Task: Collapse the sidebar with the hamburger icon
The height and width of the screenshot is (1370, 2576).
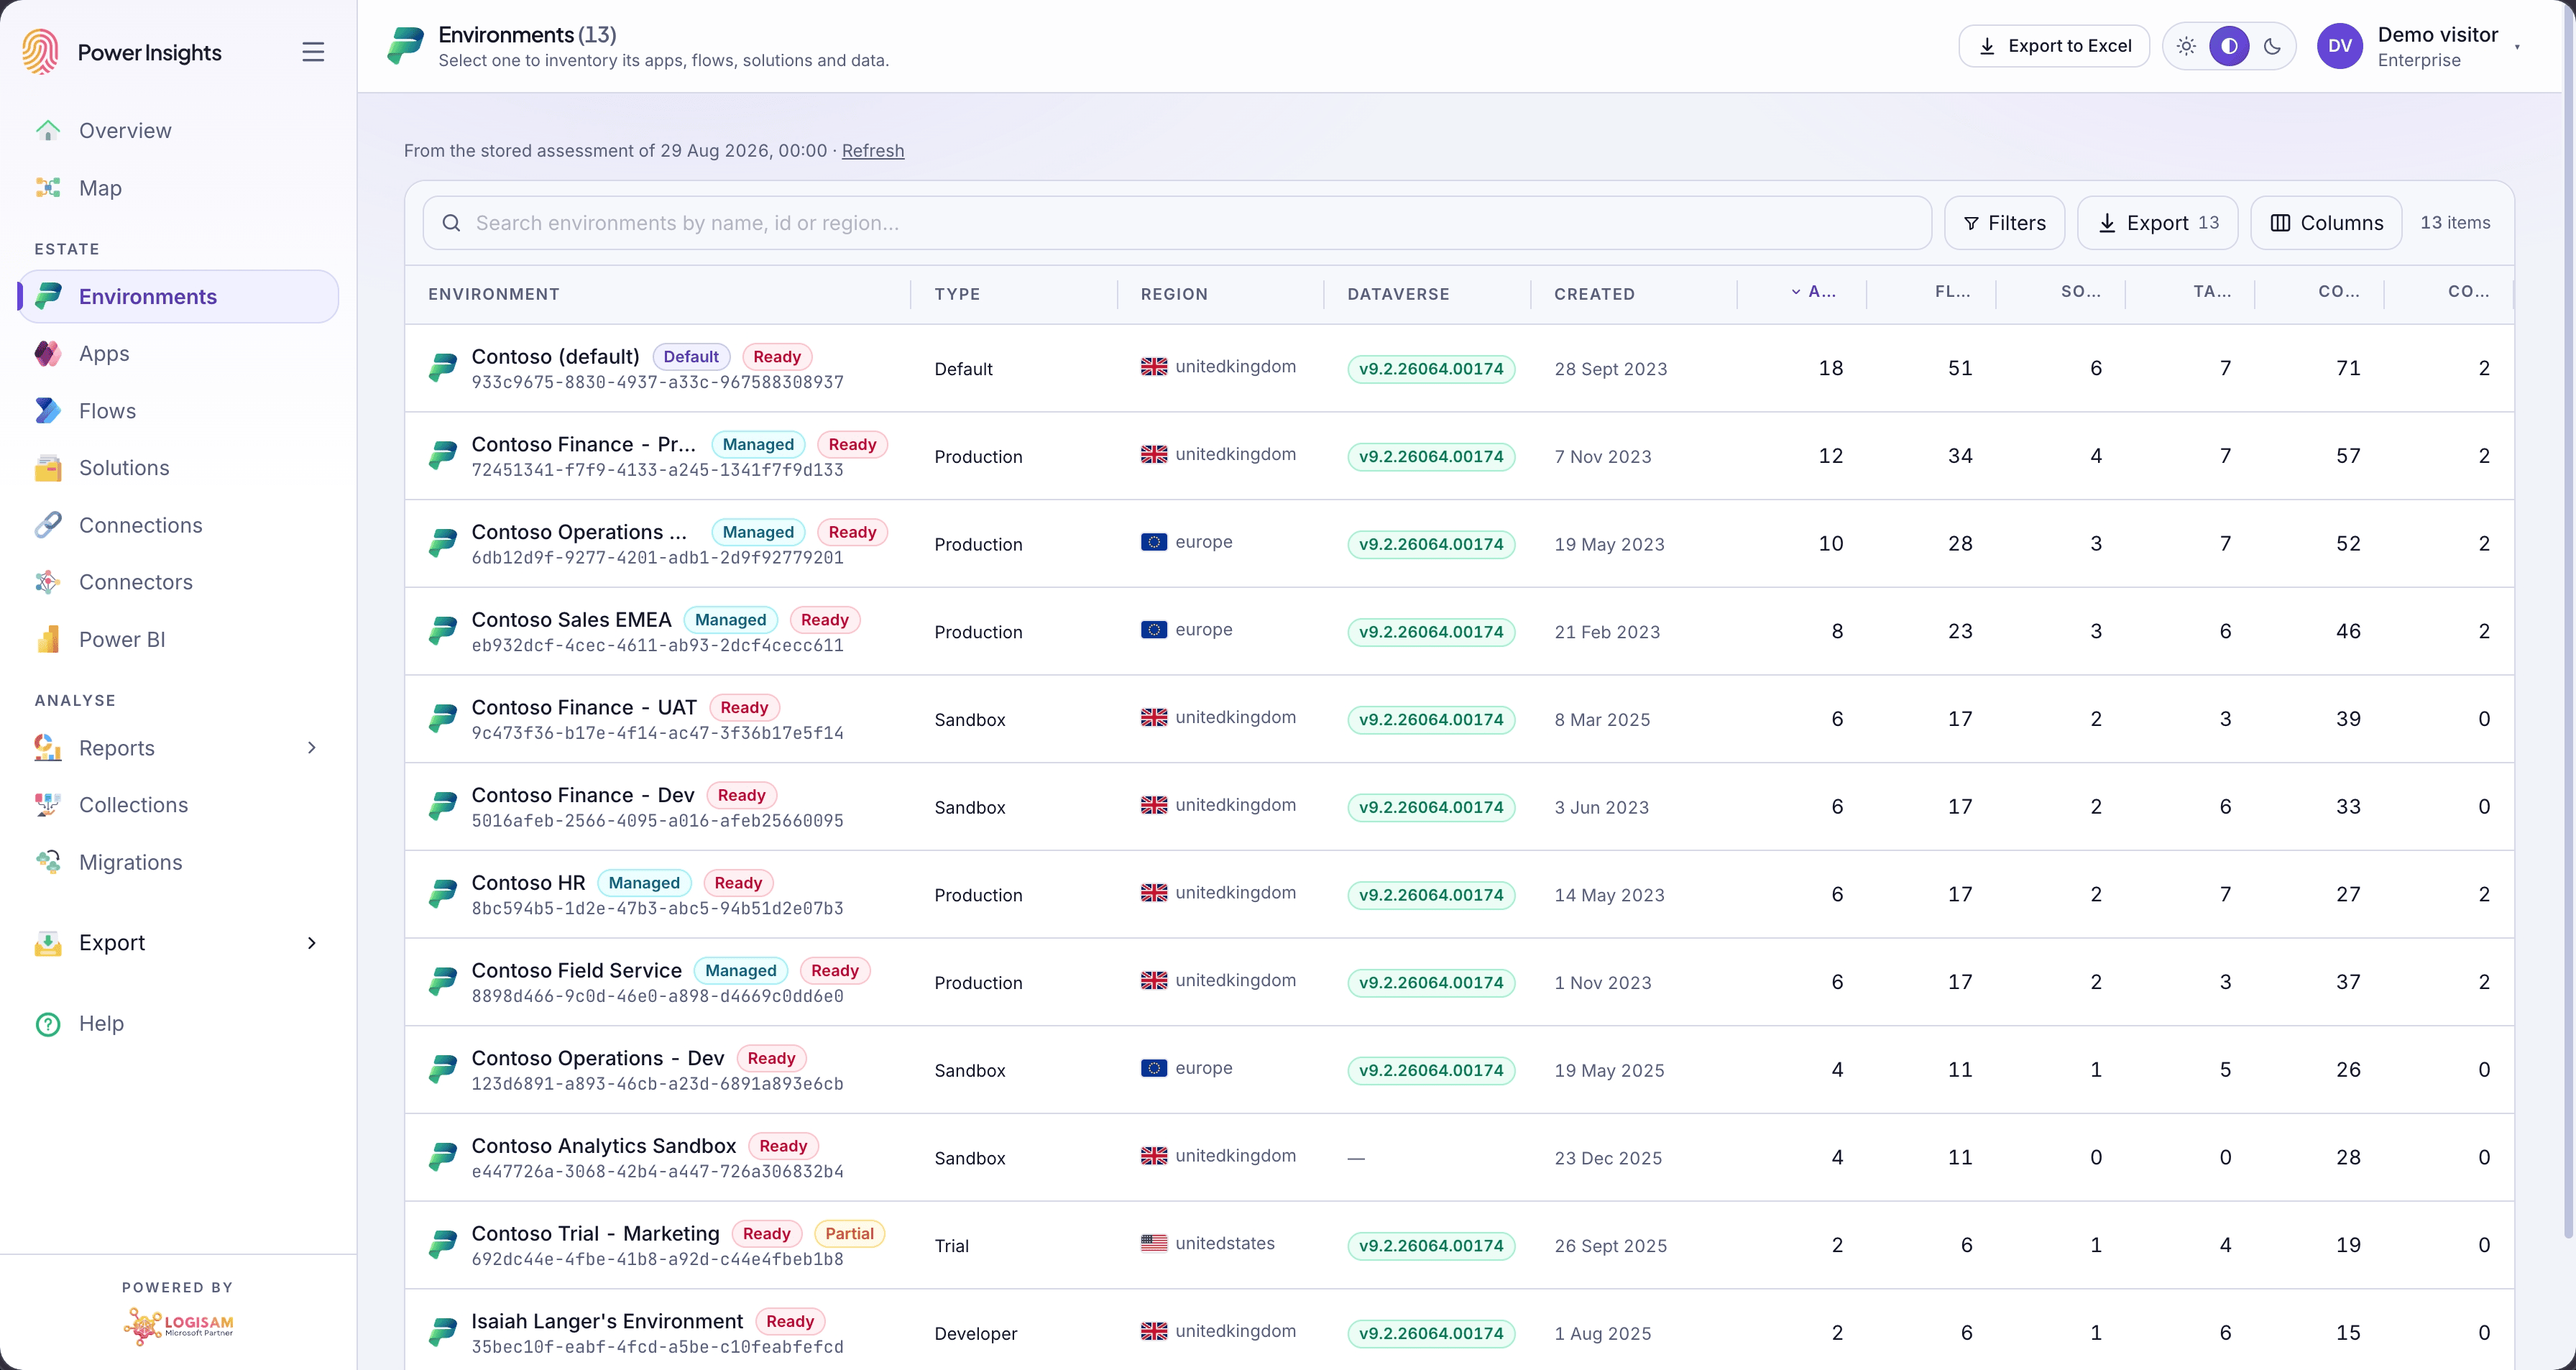Action: tap(313, 52)
